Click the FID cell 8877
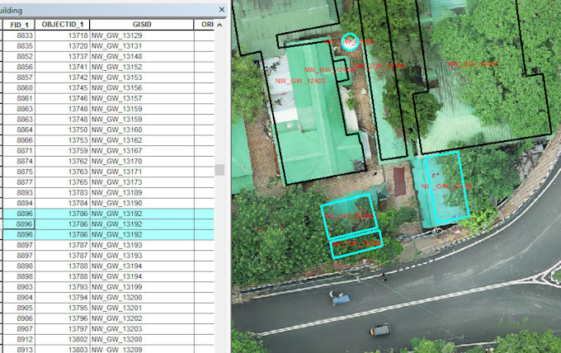This screenshot has height=353, width=561. (19, 182)
